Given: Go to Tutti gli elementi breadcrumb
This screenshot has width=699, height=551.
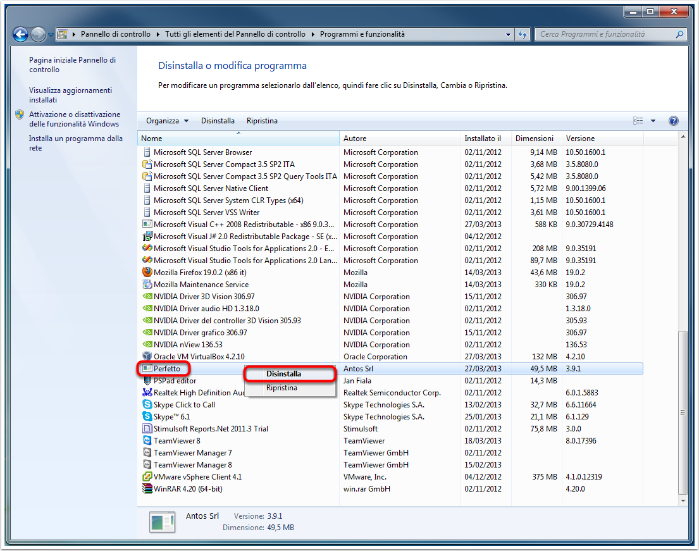Looking at the screenshot, I should pos(235,34).
